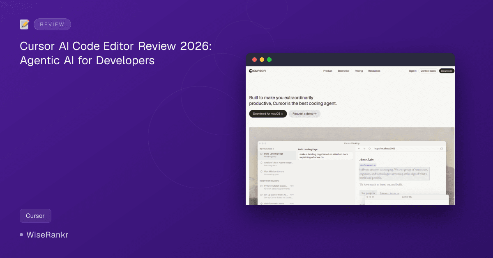493x258 pixels.
Task: Select Analyze Tab vs Agent Usage task
Action: [277, 164]
